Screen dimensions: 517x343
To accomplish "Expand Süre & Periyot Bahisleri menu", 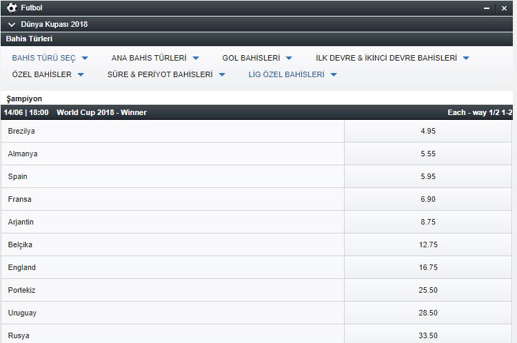I will (x=166, y=74).
